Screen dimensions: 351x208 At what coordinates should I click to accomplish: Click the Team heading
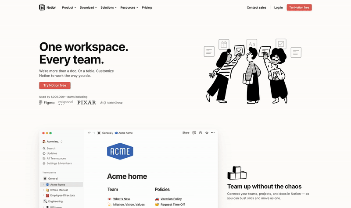point(113,189)
